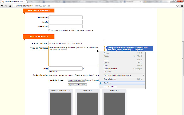
Task: Select Inspecter l'élément menu entry
Action: (x=122, y=87)
